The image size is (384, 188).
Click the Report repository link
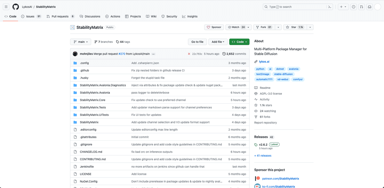266,123
